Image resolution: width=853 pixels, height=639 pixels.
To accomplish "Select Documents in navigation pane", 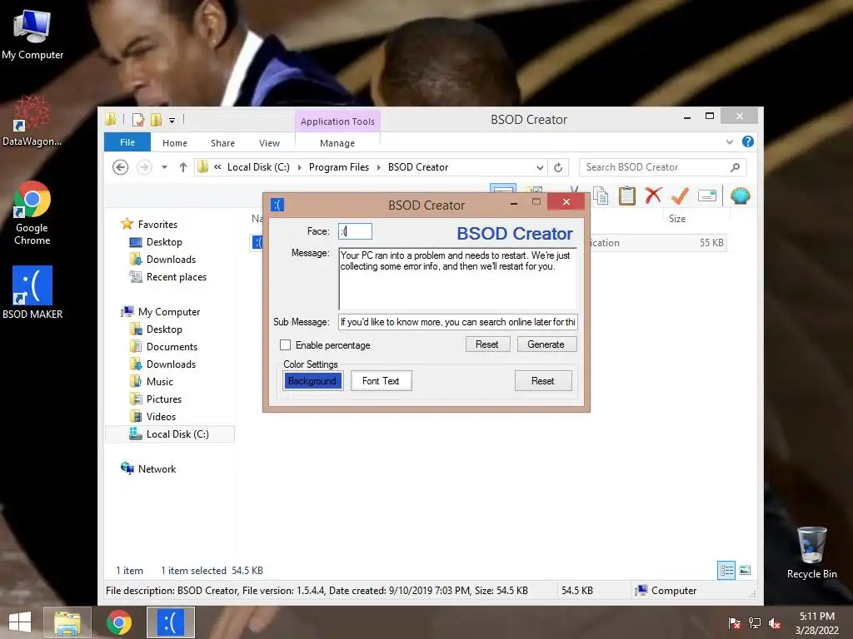I will (x=172, y=347).
